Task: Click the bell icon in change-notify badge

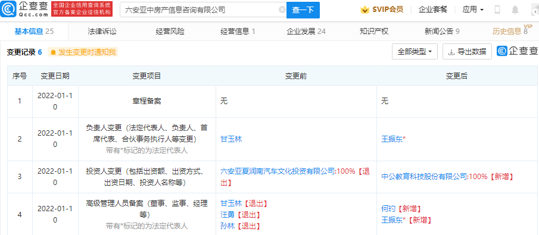Action: click(53, 52)
